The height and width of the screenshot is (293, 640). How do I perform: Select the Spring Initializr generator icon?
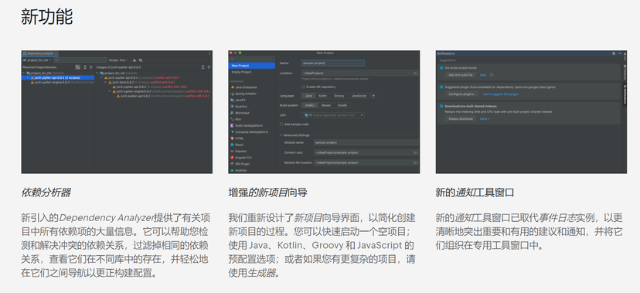pos(231,94)
